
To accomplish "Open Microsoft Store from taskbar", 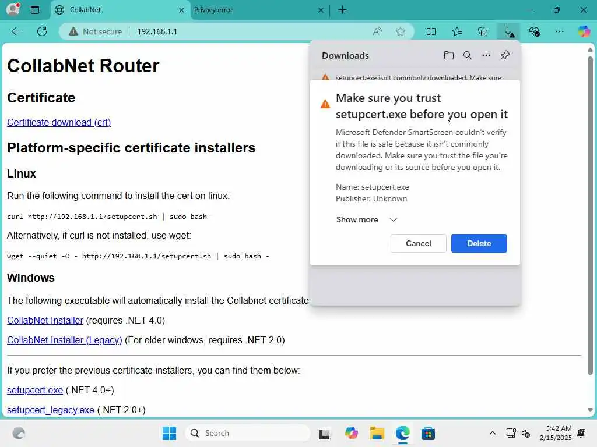I will 428,433.
